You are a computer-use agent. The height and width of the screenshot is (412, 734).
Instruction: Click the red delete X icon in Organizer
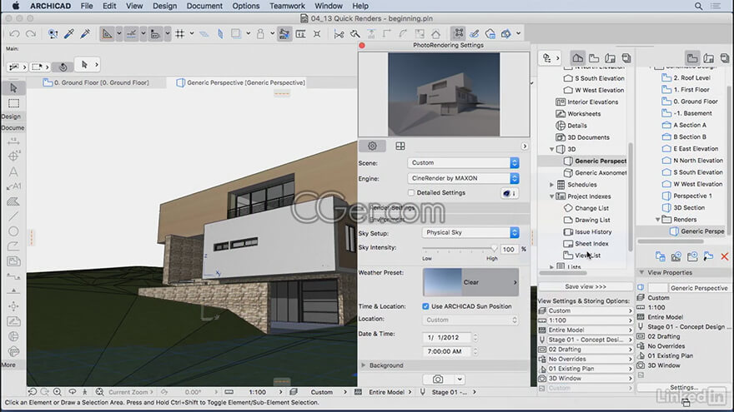click(x=725, y=256)
